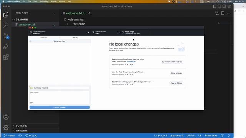Click the View on GitHub button
Screen dimensions: 246x138
point(176,83)
